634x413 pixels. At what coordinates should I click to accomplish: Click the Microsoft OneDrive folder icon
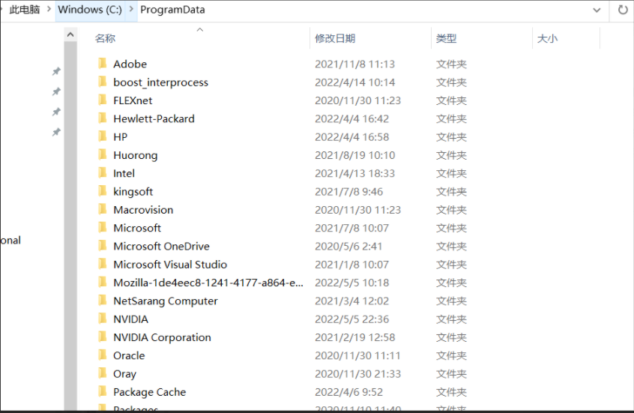(103, 246)
